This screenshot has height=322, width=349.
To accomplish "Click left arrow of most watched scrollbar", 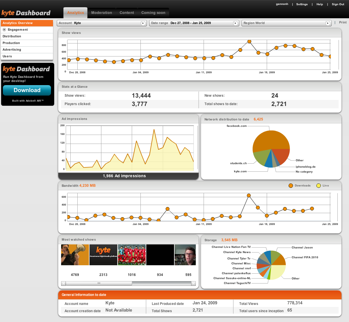I will pyautogui.click(x=63, y=283).
